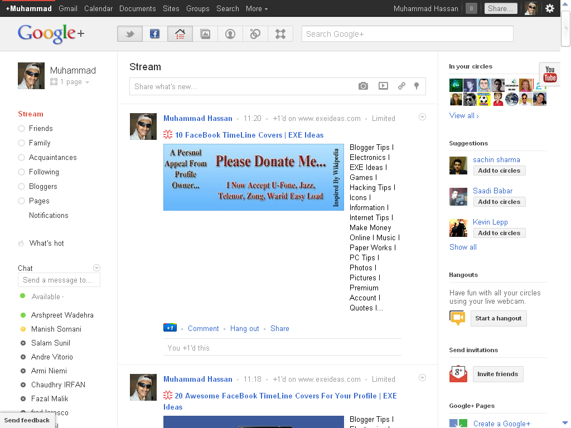Attach a link in share box
The image size is (571, 428).
click(x=401, y=86)
